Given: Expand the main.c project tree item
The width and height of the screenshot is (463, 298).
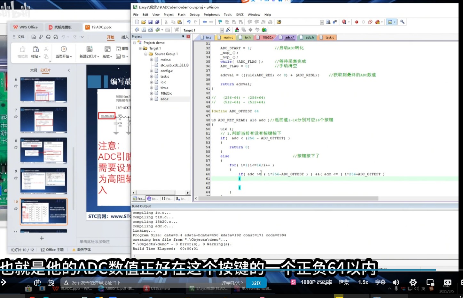Looking at the screenshot, I should 151,59.
